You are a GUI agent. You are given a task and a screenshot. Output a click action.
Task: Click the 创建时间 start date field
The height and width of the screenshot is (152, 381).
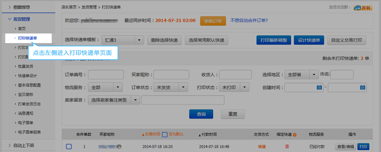click(x=304, y=87)
